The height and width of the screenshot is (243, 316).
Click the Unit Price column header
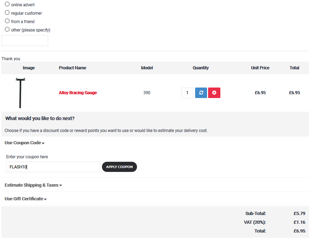tap(260, 68)
